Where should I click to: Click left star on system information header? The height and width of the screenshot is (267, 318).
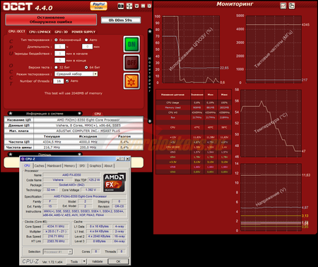[x=11, y=113]
